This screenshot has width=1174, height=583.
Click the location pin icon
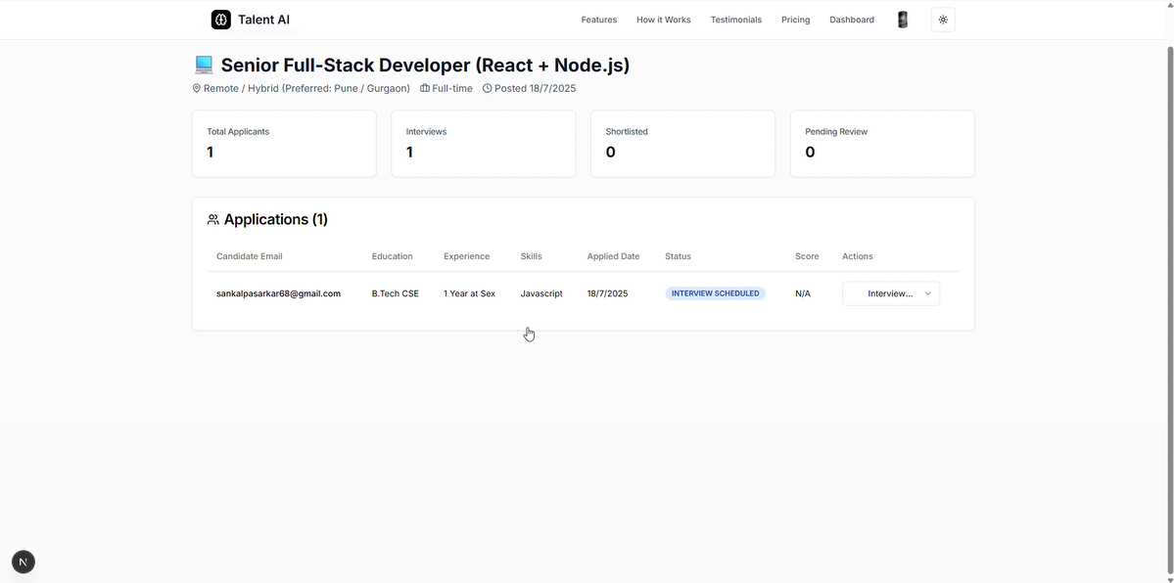tap(197, 88)
